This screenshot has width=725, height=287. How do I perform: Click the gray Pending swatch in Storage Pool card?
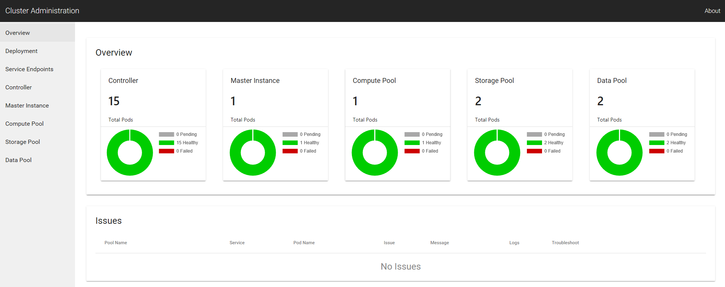click(534, 134)
